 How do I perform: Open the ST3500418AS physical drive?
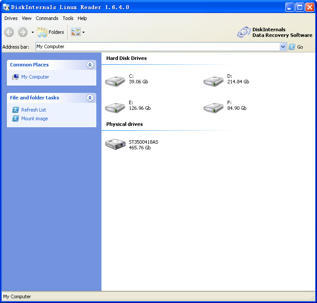[x=115, y=144]
